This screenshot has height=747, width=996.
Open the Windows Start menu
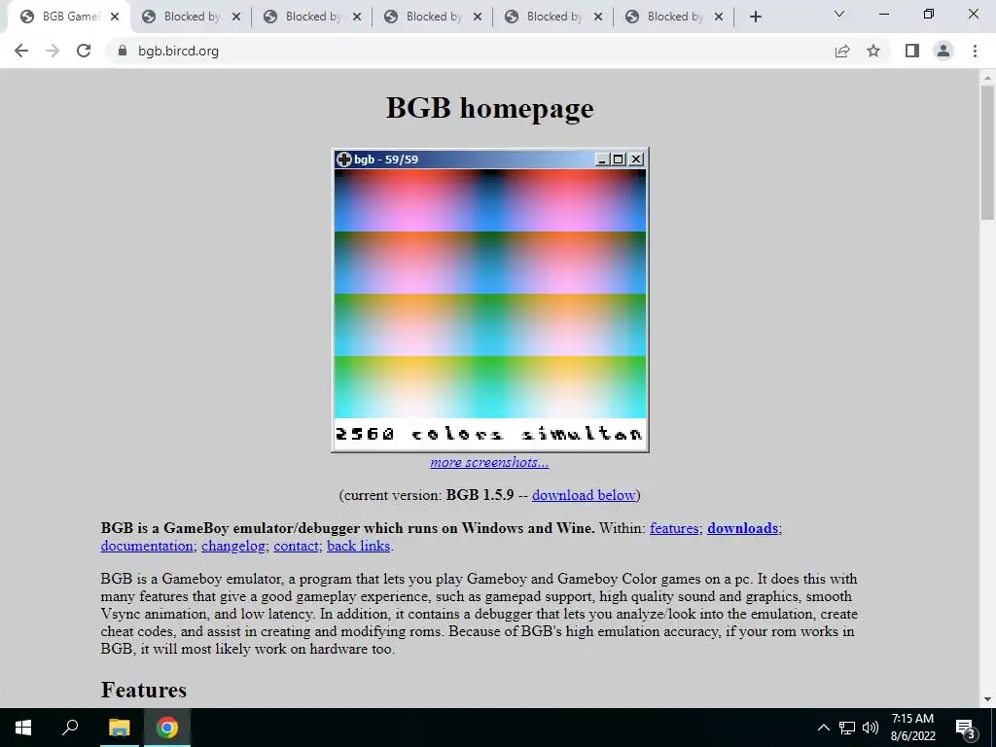(x=23, y=728)
